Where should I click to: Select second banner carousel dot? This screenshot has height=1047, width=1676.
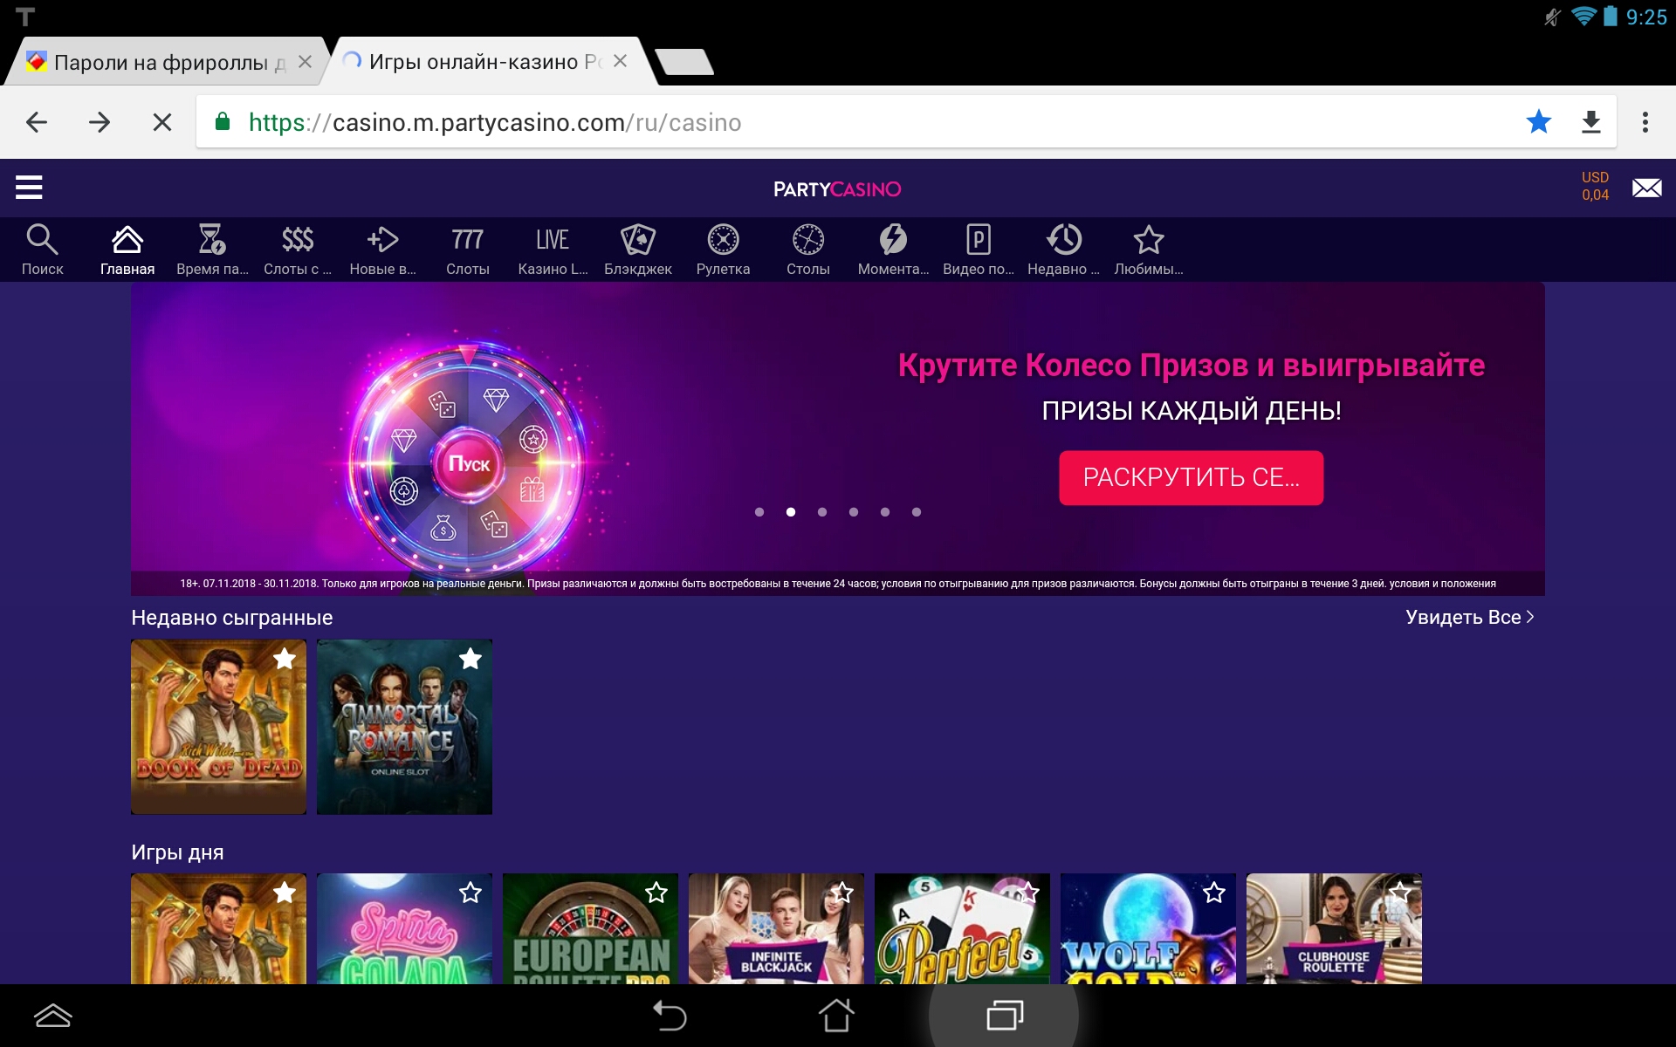[791, 512]
